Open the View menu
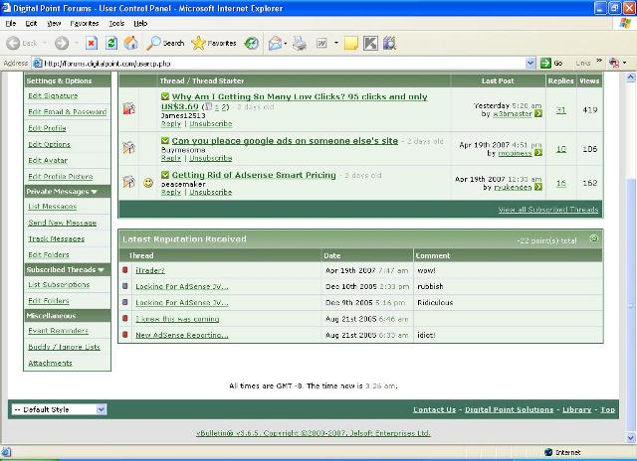637x461 pixels. click(54, 24)
